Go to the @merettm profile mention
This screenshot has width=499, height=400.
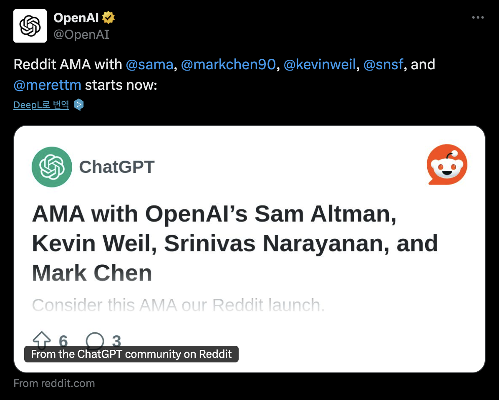[x=47, y=85]
